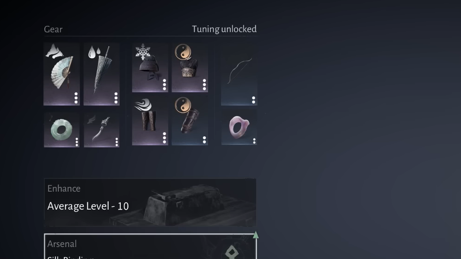Choose the black helmet armor slot
Screen dimensions: 461x259
point(150,67)
